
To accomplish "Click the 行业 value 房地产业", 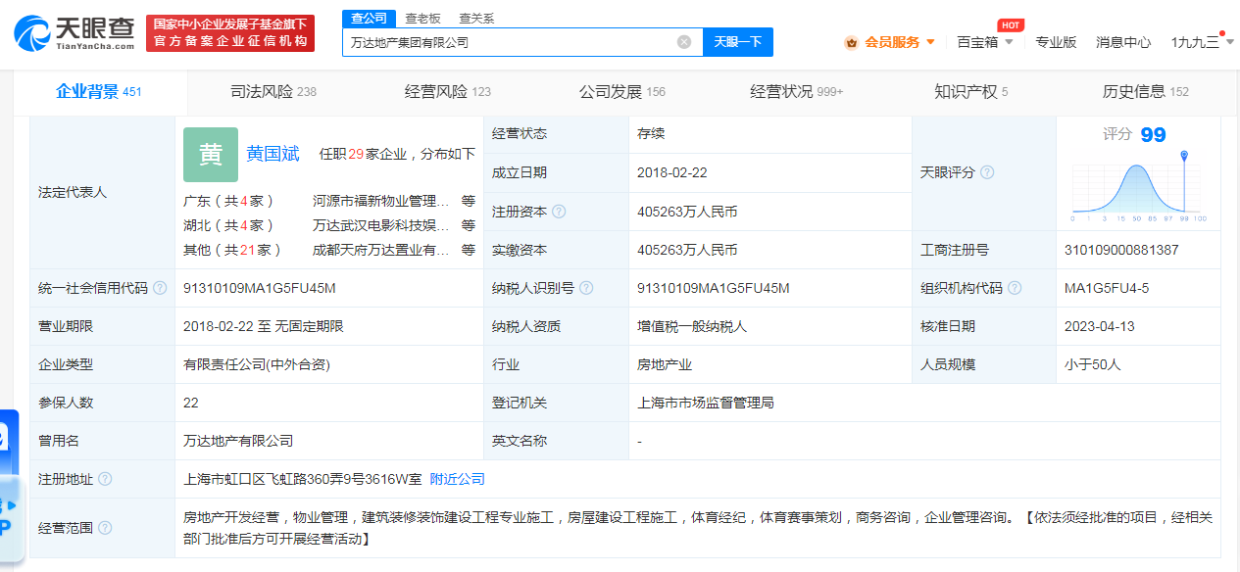I will coord(665,364).
